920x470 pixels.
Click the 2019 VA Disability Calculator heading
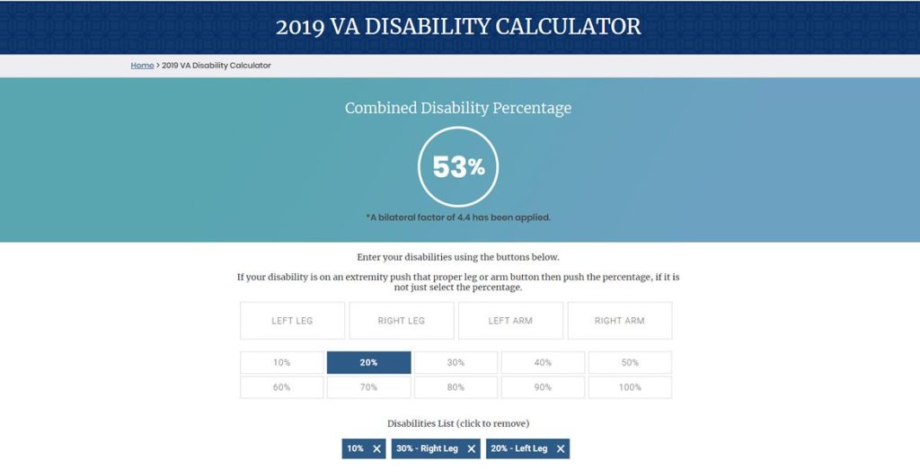tap(458, 26)
